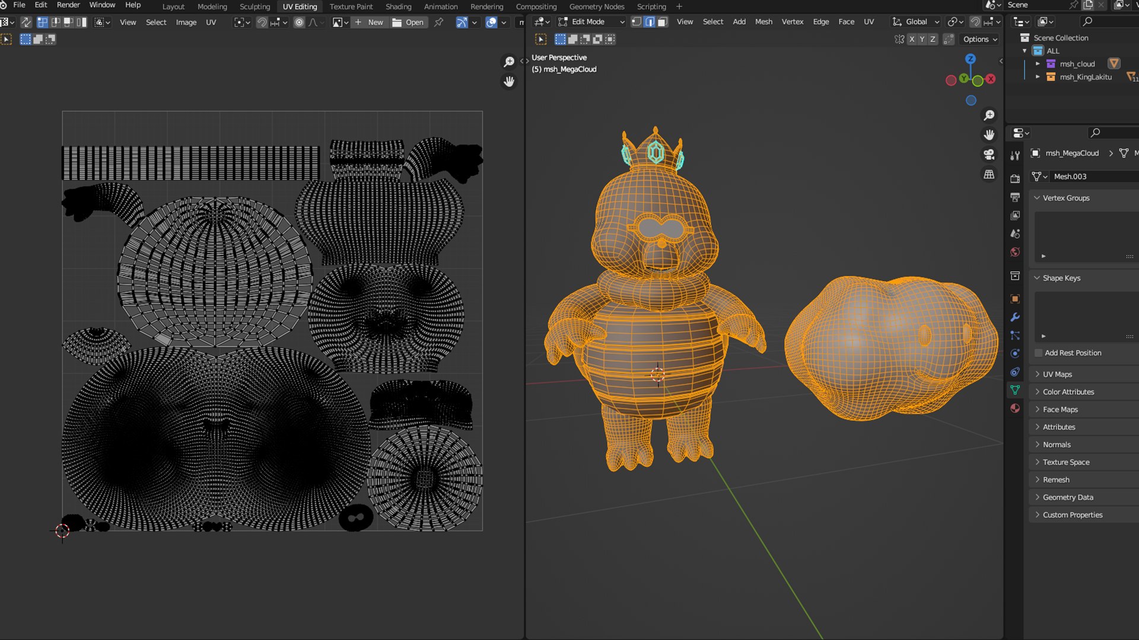Open the Object Constraints tab icon
1139x640 pixels.
tap(1015, 372)
